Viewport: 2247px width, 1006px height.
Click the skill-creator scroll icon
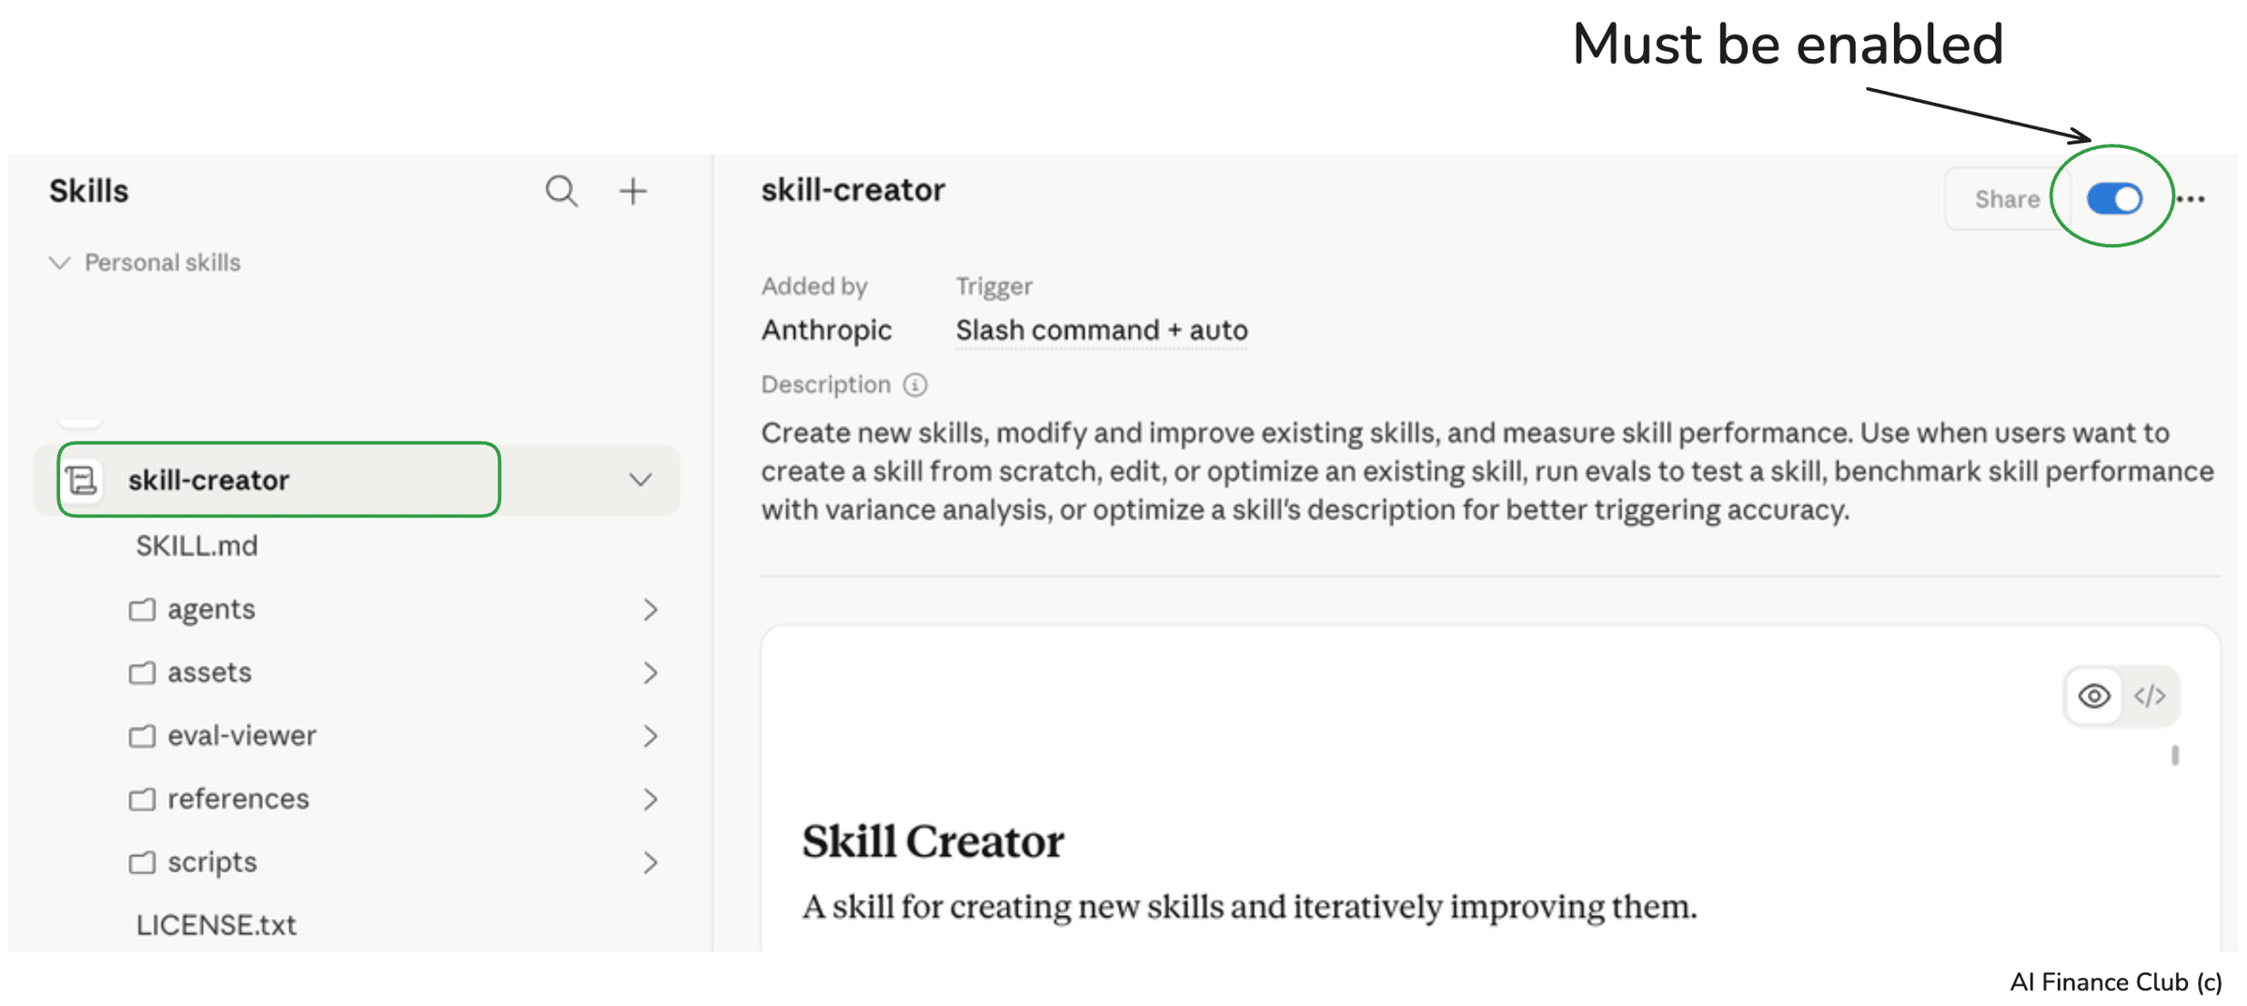(82, 480)
